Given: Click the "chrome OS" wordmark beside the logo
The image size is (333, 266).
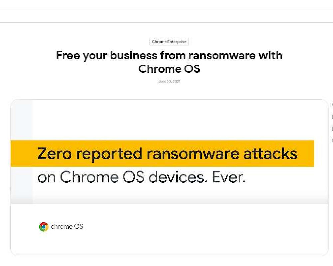Looking at the screenshot, I should (67, 227).
